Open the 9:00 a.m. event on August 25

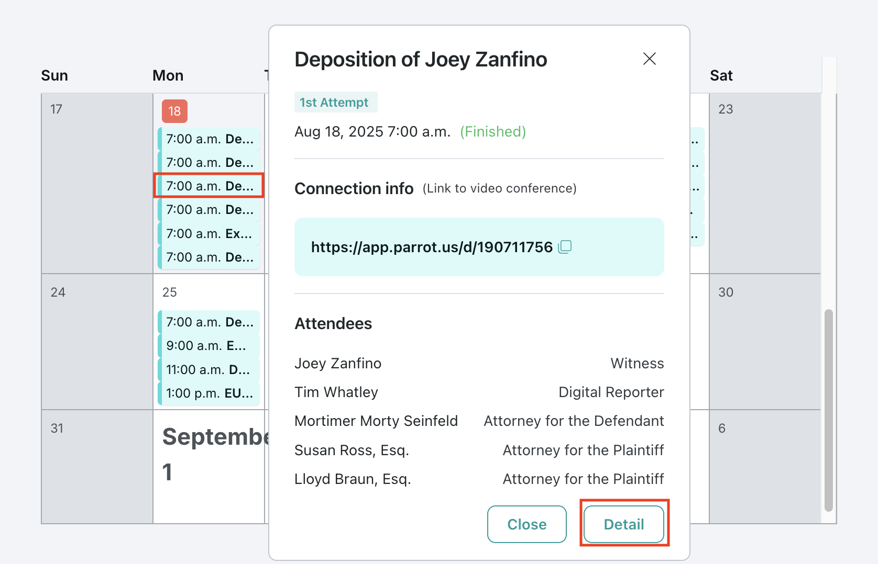click(x=208, y=345)
